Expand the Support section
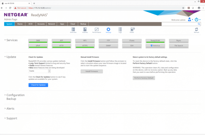Viewport: 205px width, 135px height. click(5, 118)
